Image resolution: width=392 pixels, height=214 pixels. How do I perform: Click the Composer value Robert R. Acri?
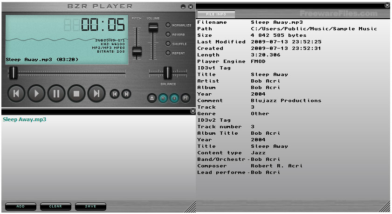[276, 166]
